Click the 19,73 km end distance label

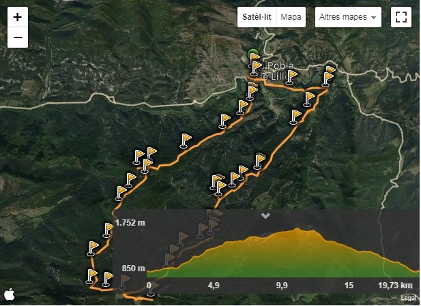[395, 286]
